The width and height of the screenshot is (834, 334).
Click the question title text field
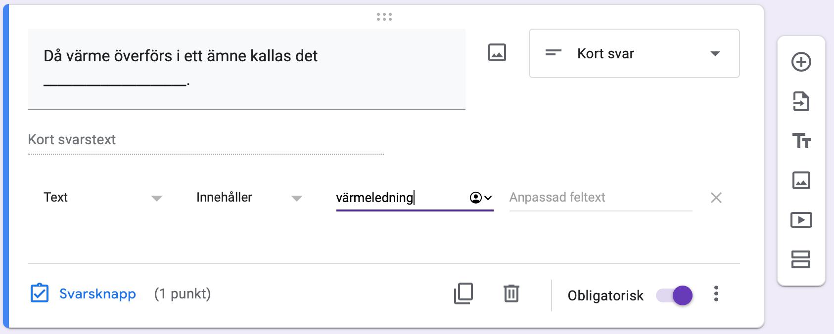pos(246,68)
